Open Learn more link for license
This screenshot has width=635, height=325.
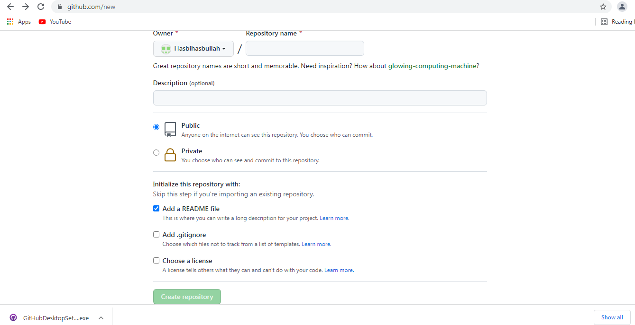pyautogui.click(x=339, y=270)
